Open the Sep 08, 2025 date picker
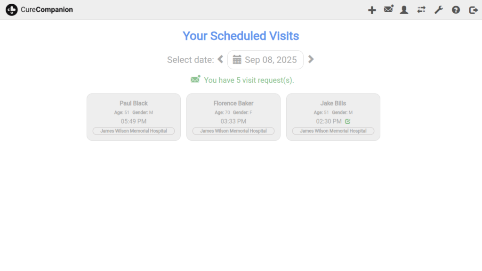 pos(270,60)
